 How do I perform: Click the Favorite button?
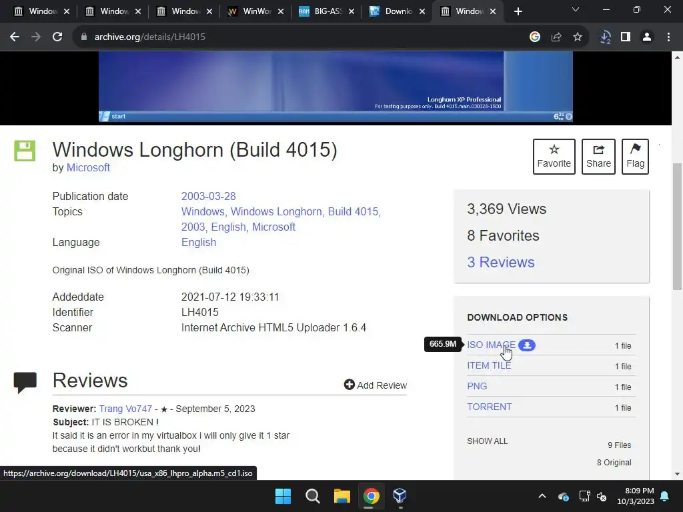pos(554,157)
